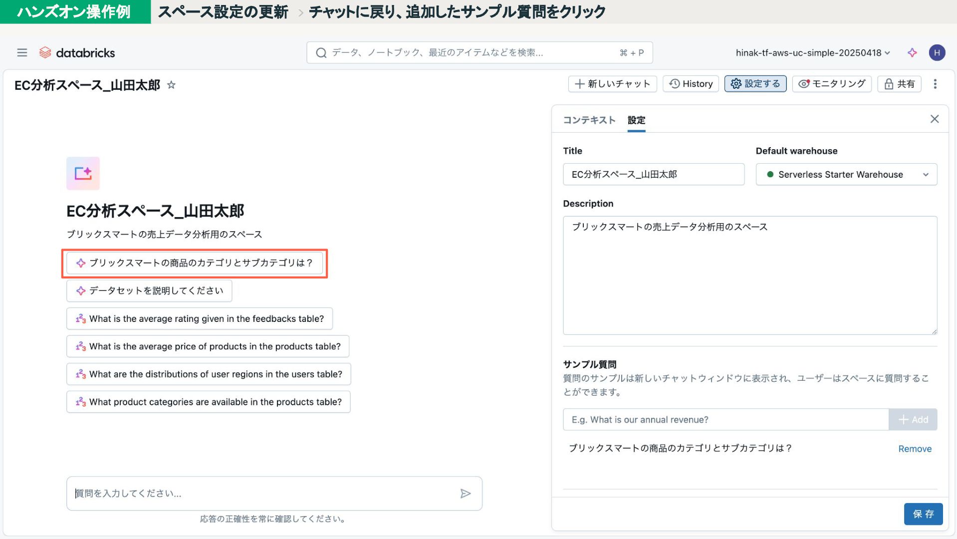The image size is (957, 539).
Task: Focus the top search bar
Action: (479, 52)
